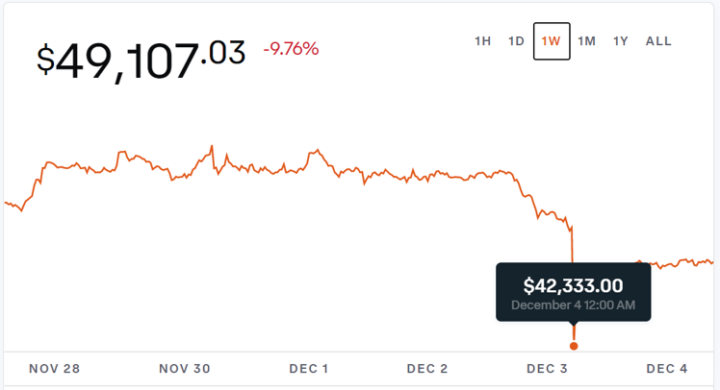Click the $49,107.03 current price

point(141,60)
